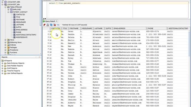Expand Data Dictionary Reports
Viewport: 191px width, 107px height.
(x=2, y=63)
